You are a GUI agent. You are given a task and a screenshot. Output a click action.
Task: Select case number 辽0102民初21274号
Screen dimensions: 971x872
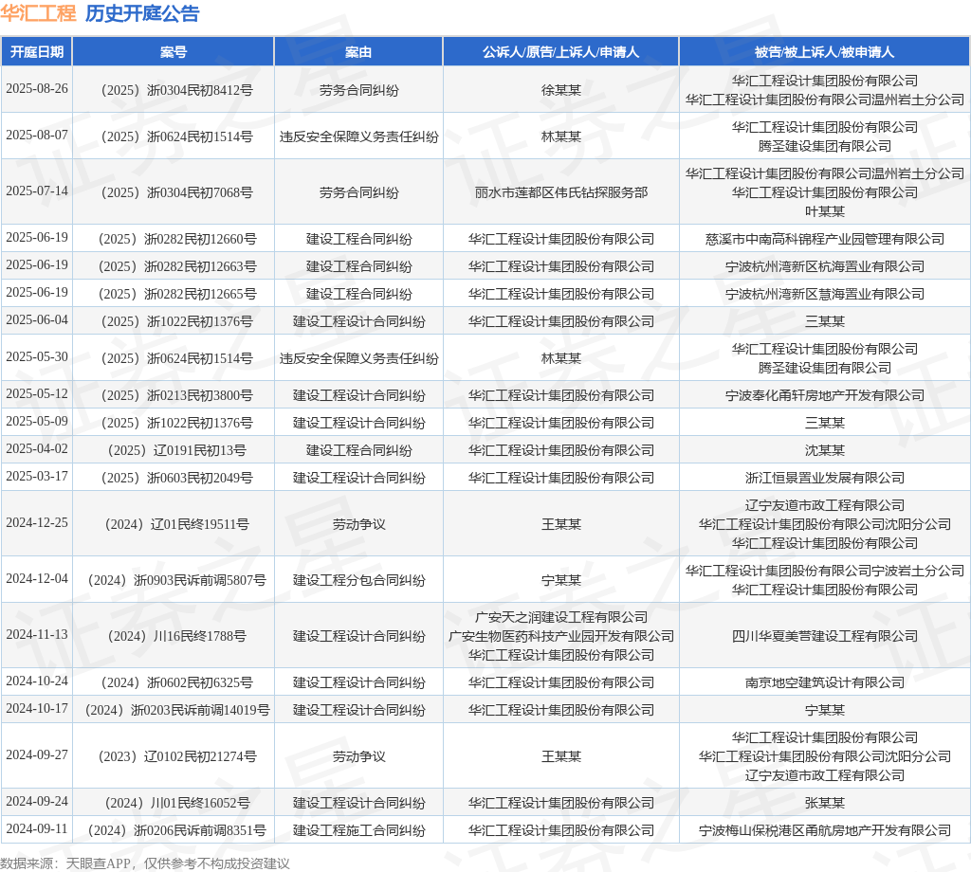click(x=177, y=756)
